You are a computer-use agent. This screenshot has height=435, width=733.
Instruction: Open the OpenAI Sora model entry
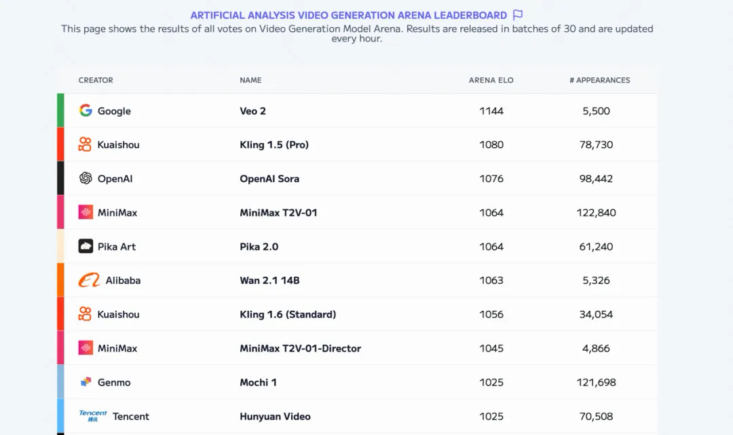(x=269, y=178)
